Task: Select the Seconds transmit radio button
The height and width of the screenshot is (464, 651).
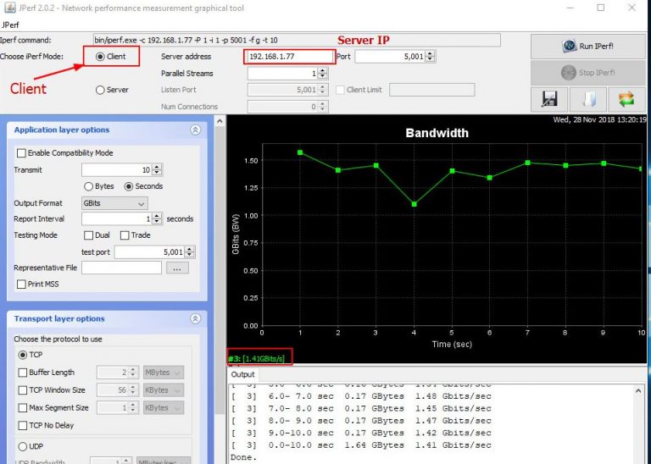Action: 129,186
